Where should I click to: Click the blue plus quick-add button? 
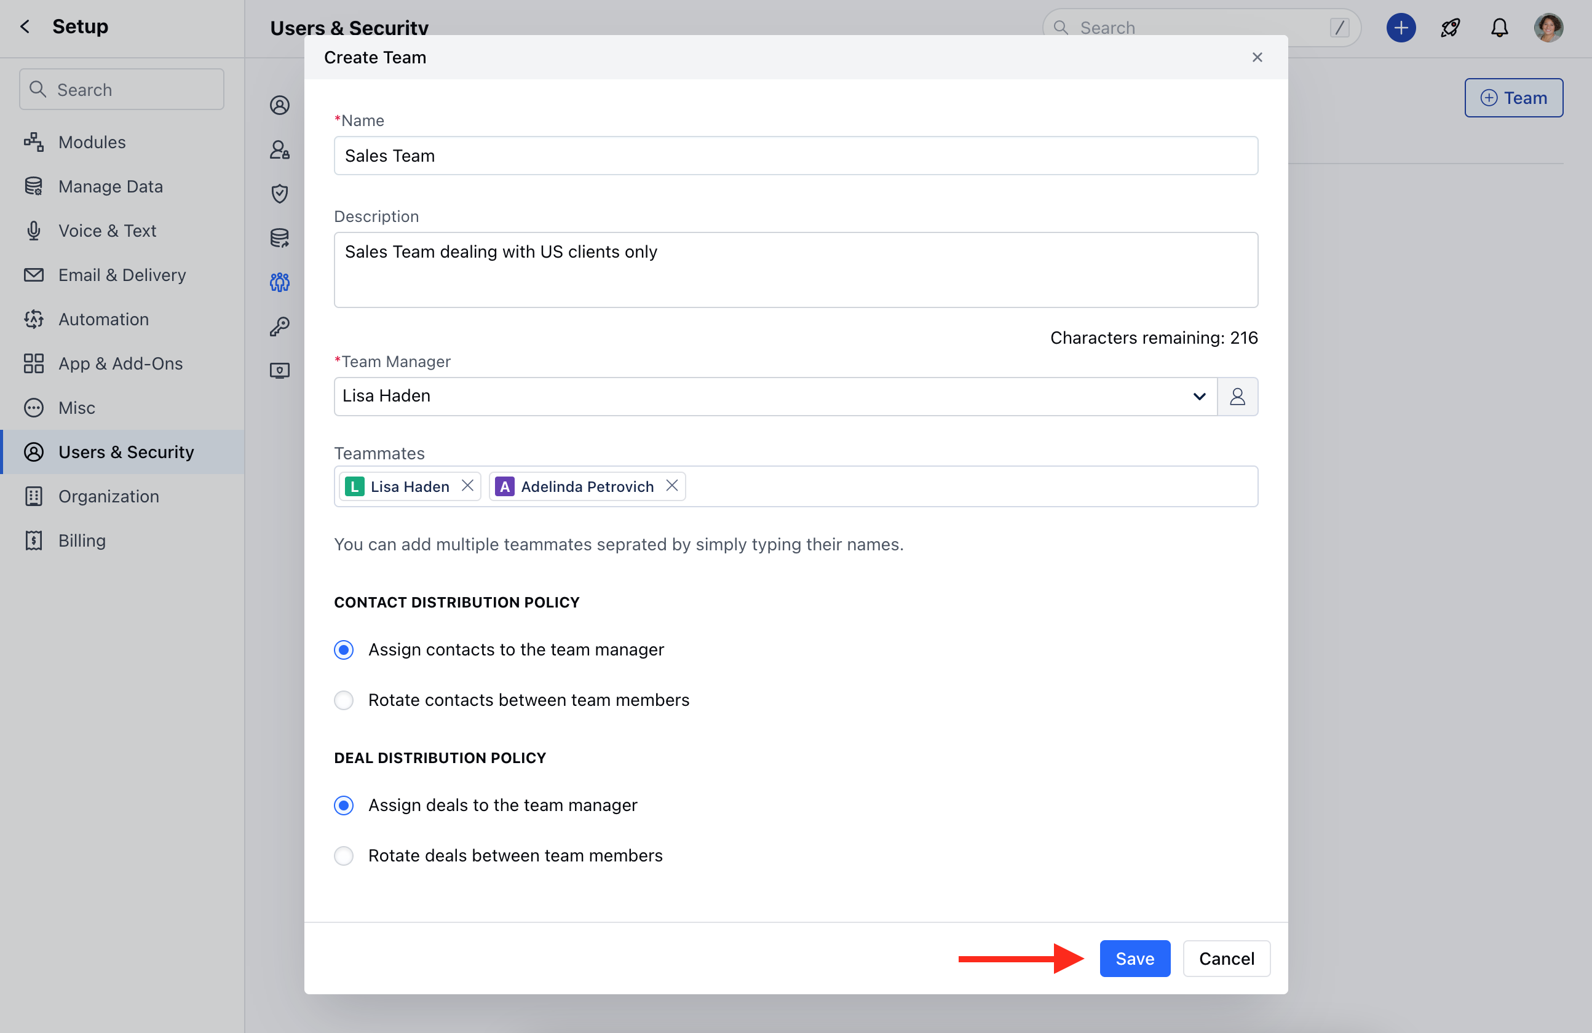click(1401, 28)
